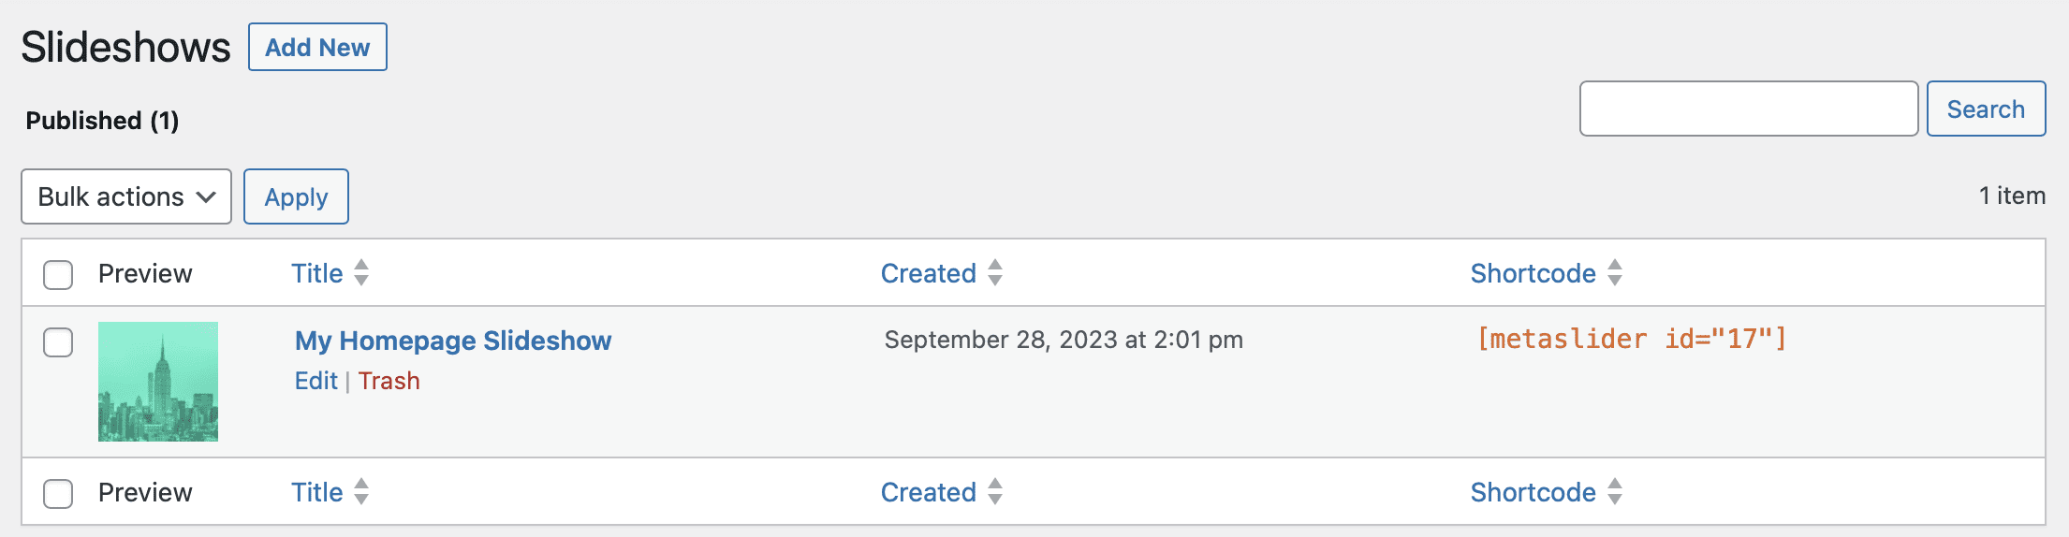
Task: Sort slideshows by the Title header link
Action: [316, 273]
